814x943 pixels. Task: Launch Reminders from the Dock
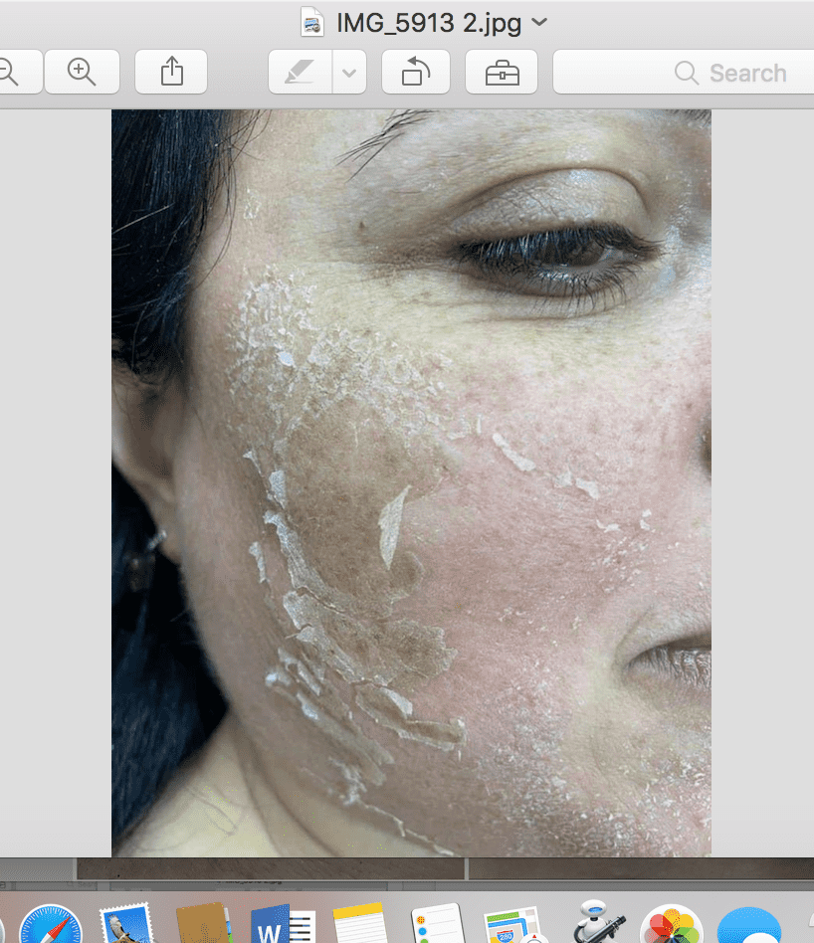pyautogui.click(x=438, y=923)
